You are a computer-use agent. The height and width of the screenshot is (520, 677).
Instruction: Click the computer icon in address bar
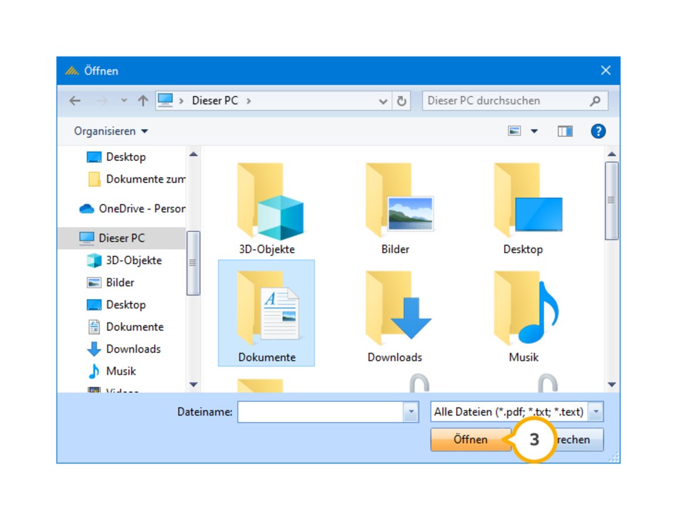(165, 100)
